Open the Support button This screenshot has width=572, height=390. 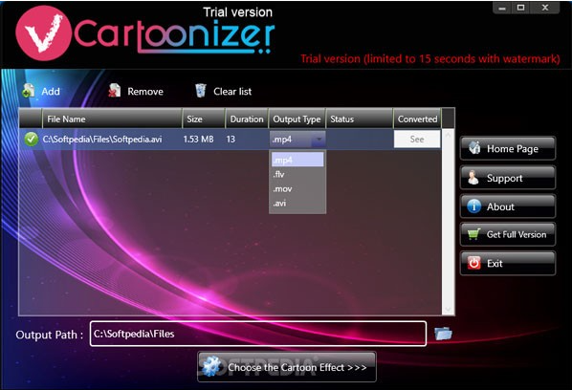(x=507, y=178)
